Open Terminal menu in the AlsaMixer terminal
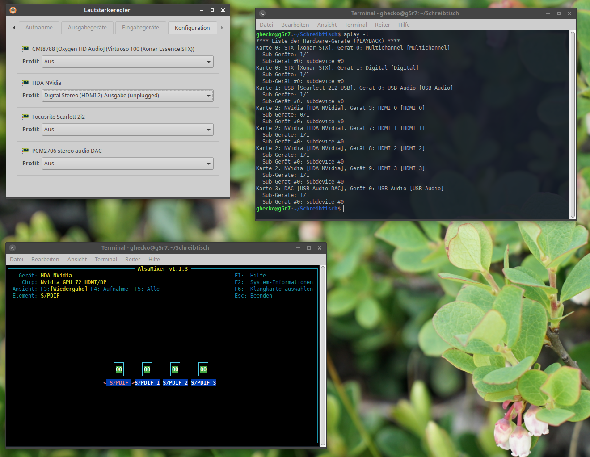Screen dimensions: 590x457 coord(106,260)
